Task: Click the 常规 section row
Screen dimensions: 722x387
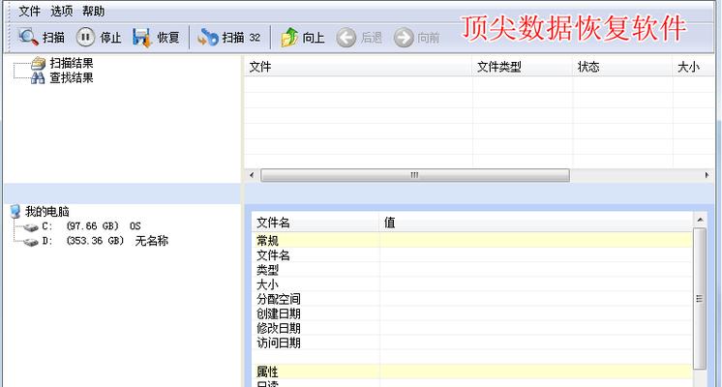Action: click(x=472, y=240)
